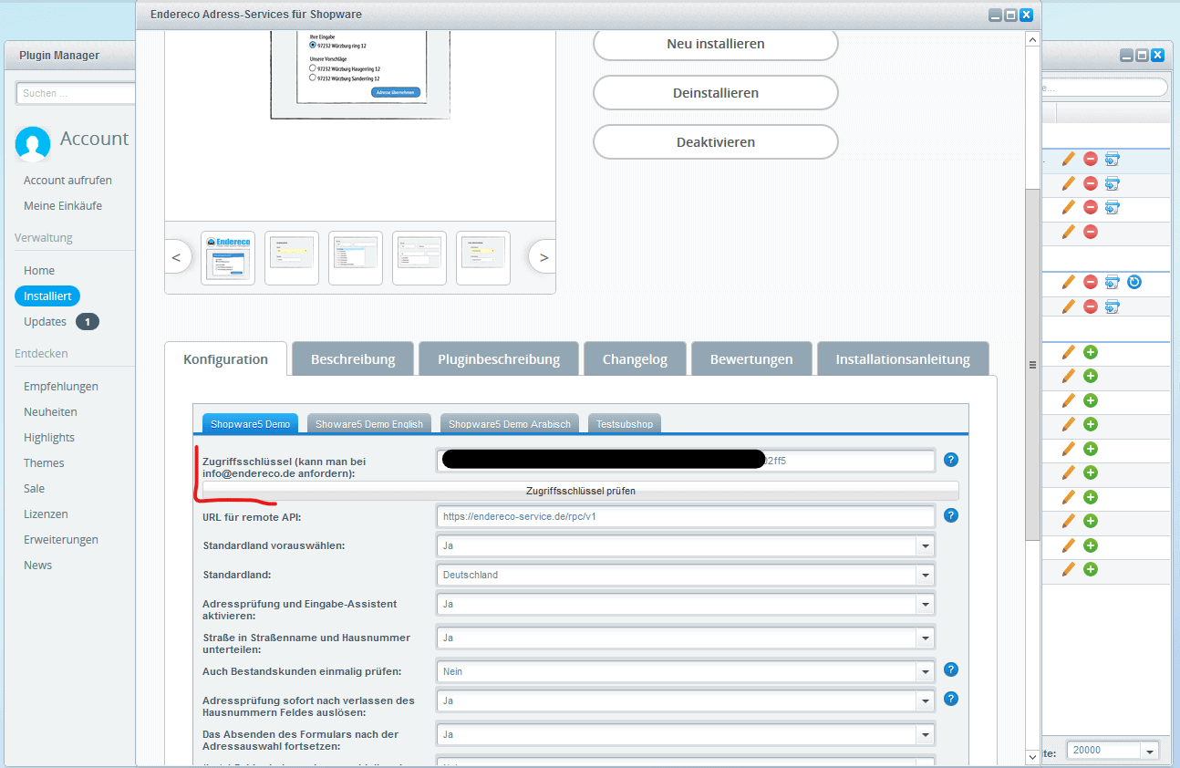
Task: Expand Auch Bestandskunden einmalig prüfen dropdown
Action: click(926, 671)
